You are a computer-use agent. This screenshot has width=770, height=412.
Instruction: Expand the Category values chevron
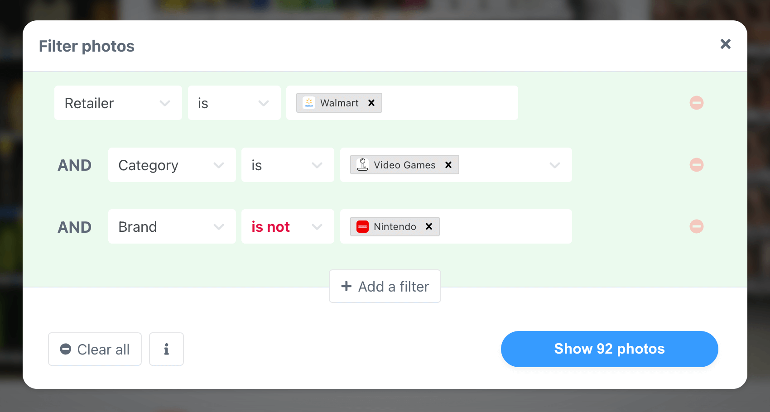[554, 165]
